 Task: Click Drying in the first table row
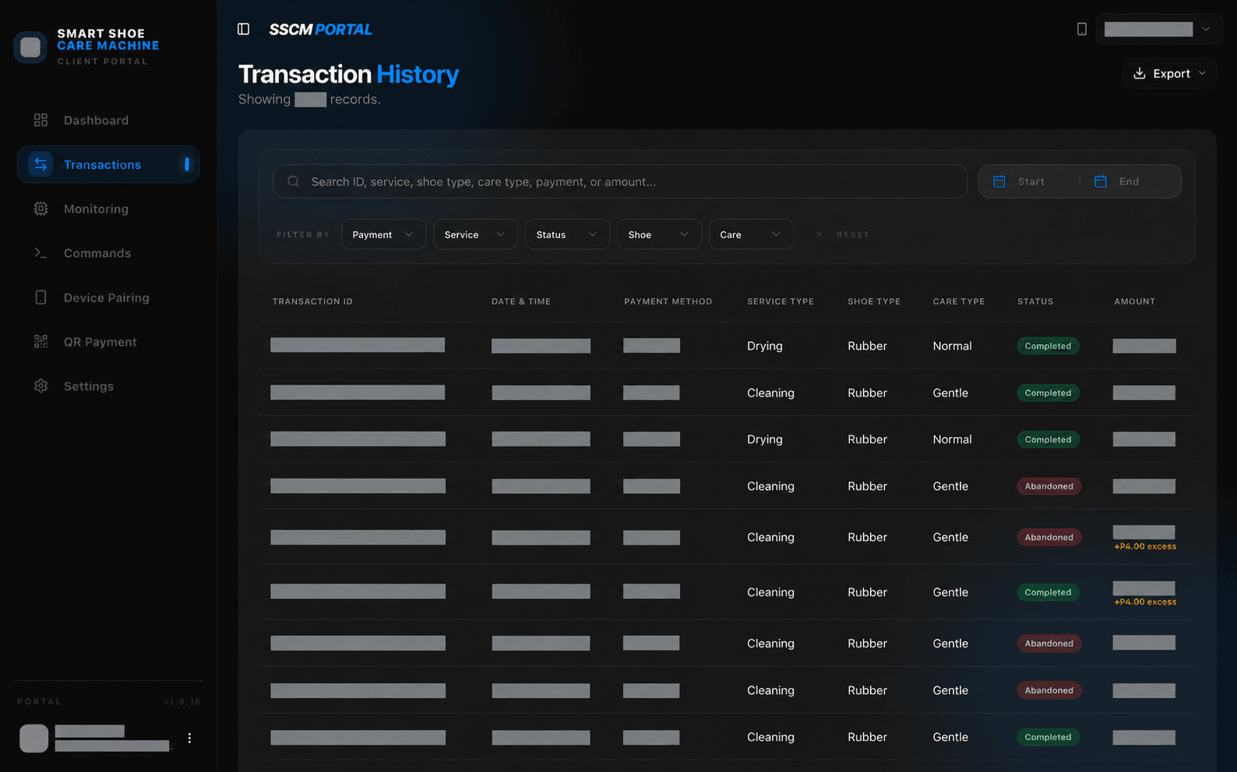pos(764,346)
